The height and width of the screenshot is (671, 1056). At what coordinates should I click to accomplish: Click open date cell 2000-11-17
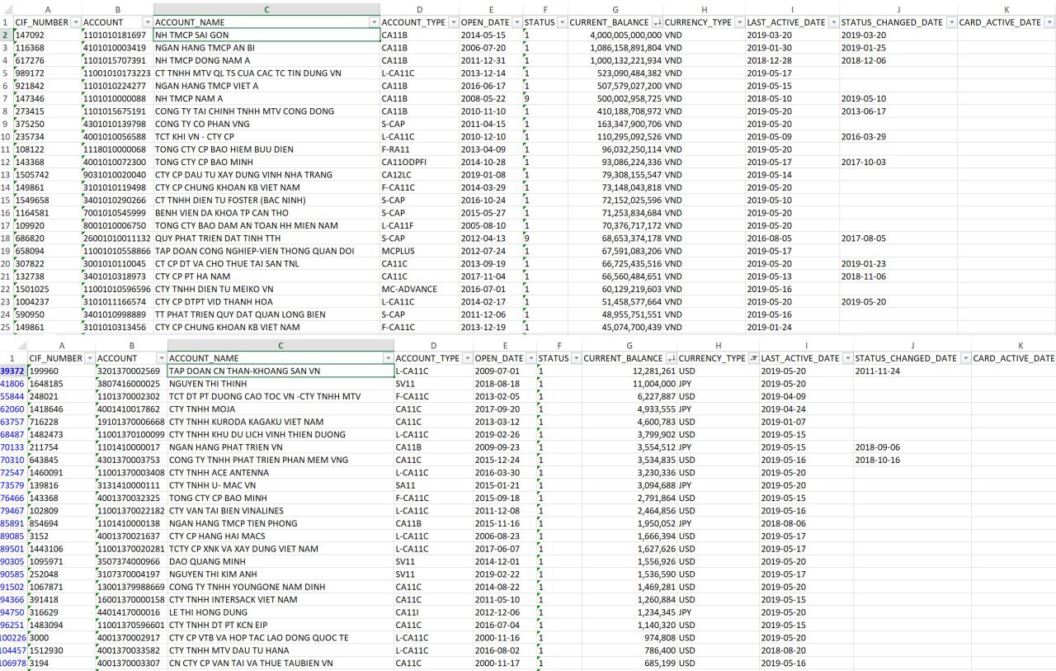tap(505, 663)
